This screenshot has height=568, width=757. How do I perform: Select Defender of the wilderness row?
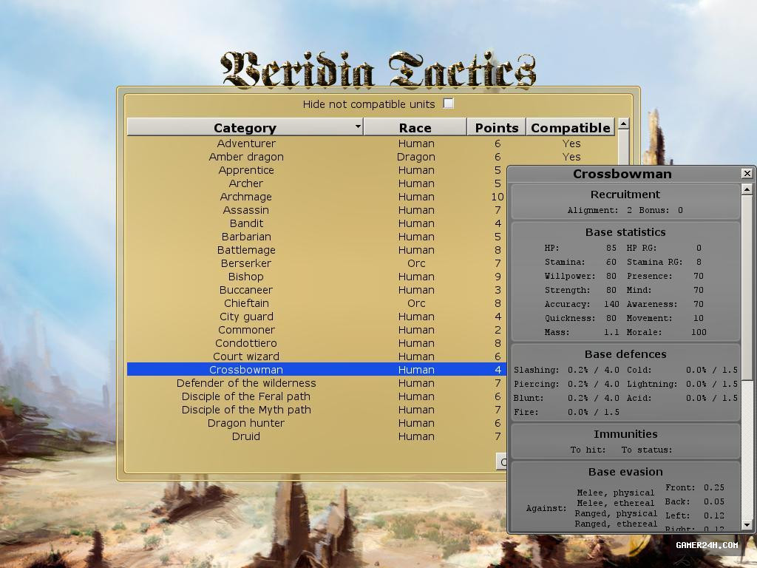316,383
